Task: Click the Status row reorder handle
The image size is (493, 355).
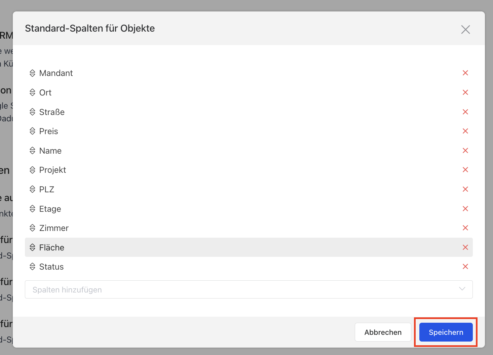Action: (x=32, y=267)
